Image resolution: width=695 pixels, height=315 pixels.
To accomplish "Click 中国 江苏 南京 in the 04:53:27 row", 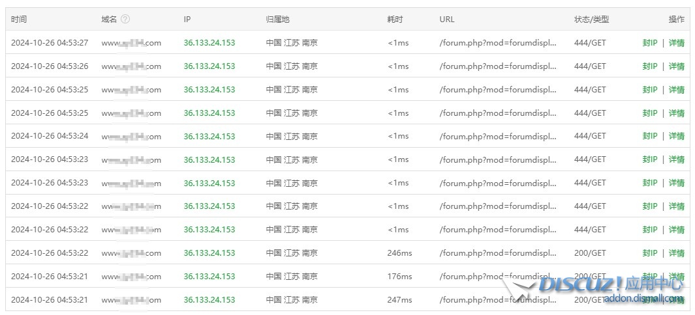I will point(292,43).
